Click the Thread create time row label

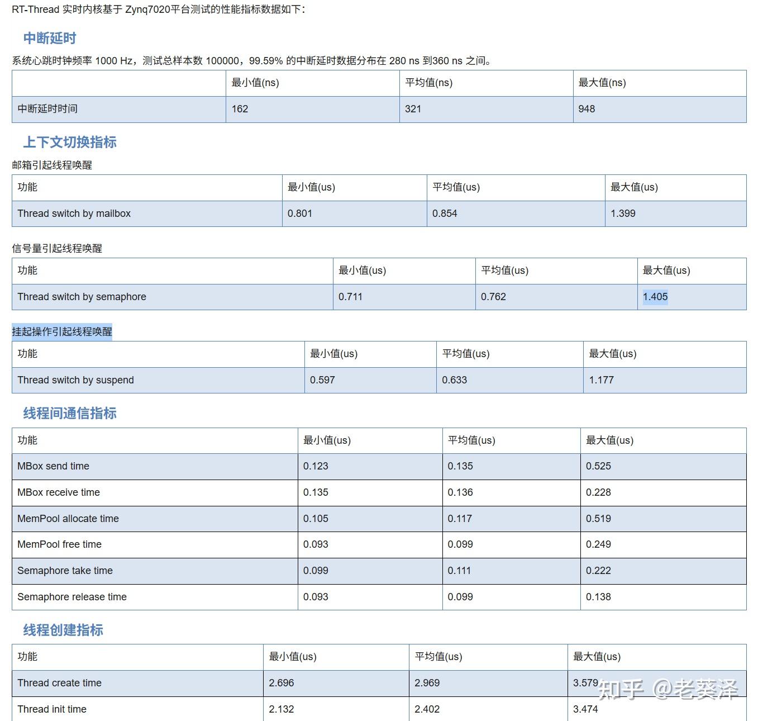[x=59, y=683]
